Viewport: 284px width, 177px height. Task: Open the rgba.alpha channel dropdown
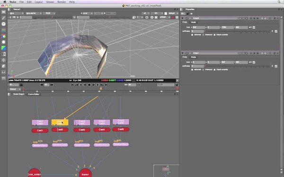click(34, 13)
